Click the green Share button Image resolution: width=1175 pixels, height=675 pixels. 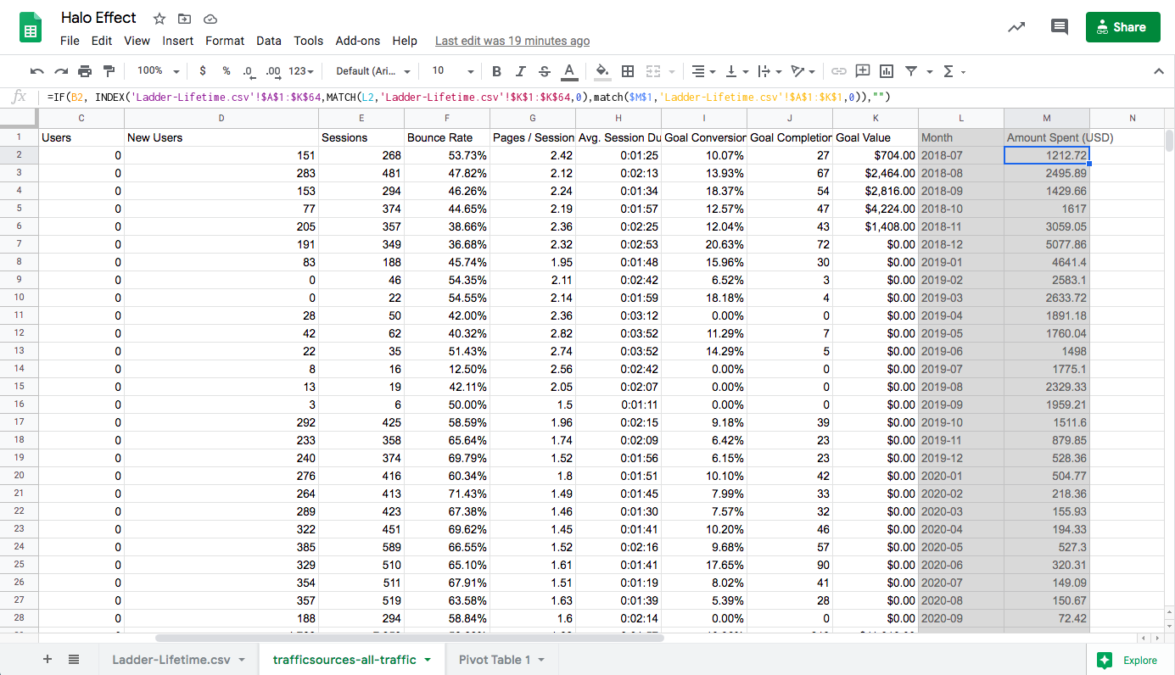[x=1122, y=27]
